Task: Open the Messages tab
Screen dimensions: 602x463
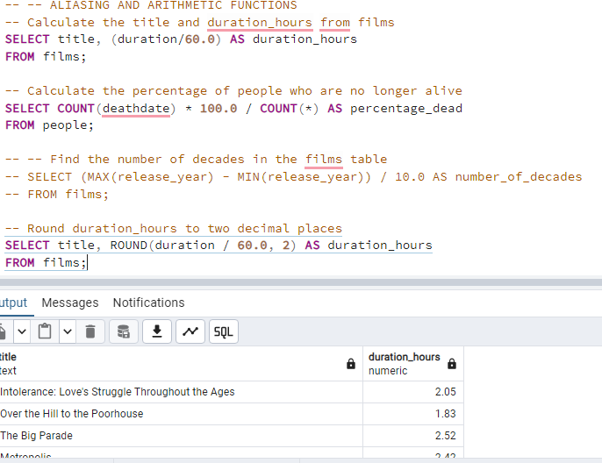Action: click(70, 303)
